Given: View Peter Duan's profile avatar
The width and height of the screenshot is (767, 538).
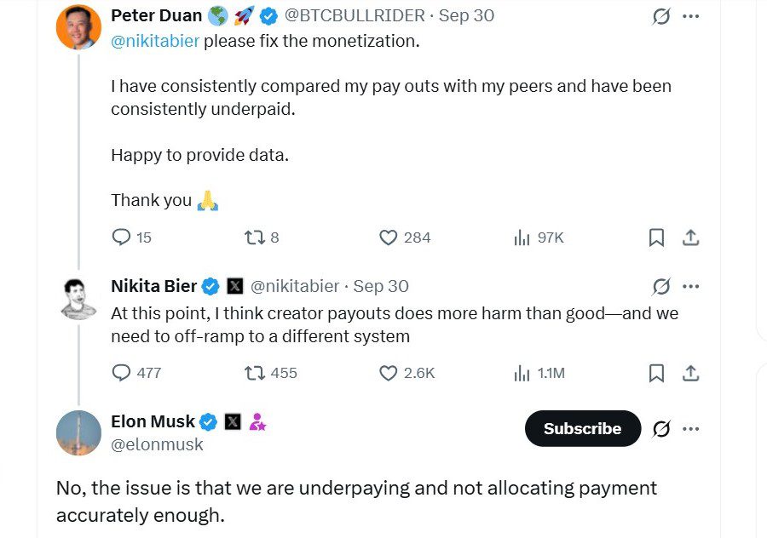Looking at the screenshot, I should (78, 26).
